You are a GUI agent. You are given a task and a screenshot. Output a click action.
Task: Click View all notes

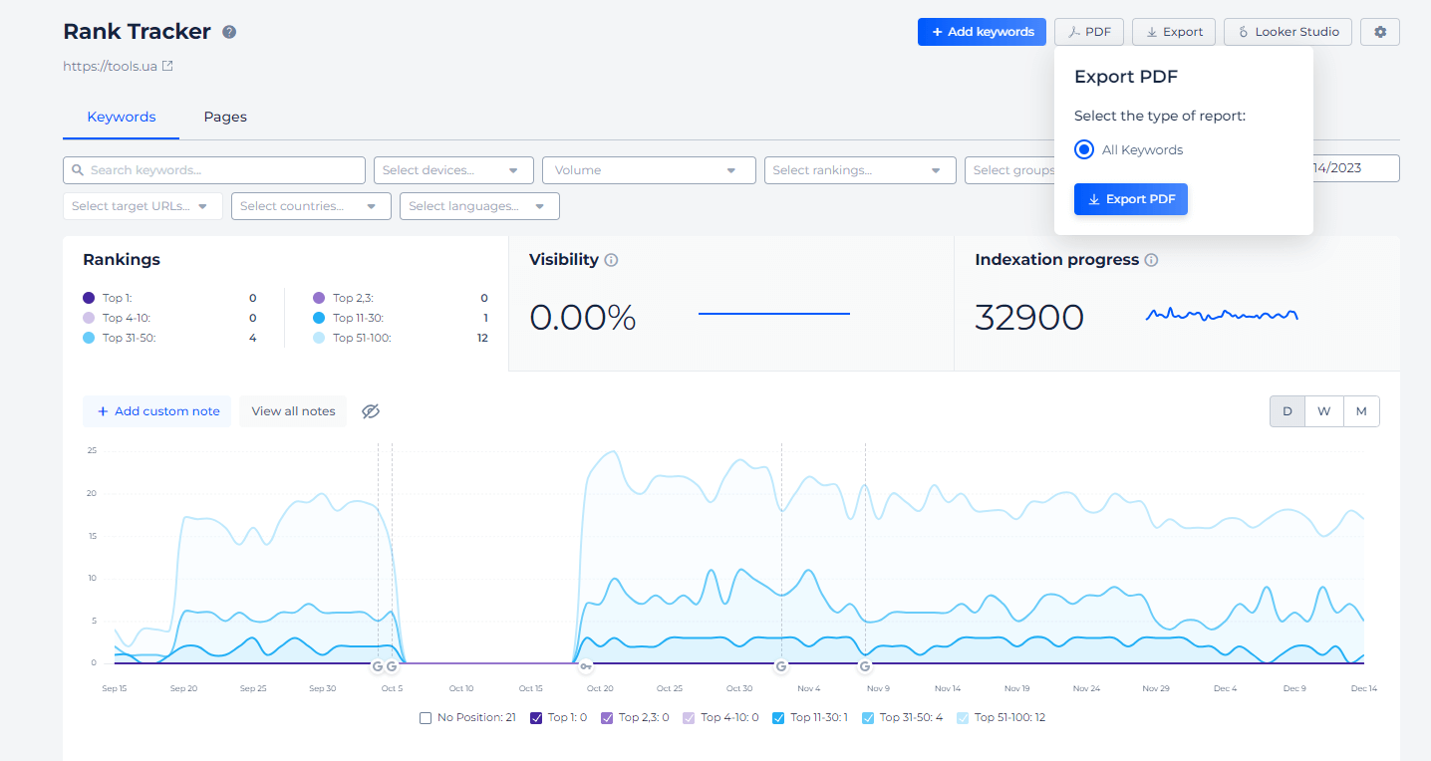tap(293, 411)
